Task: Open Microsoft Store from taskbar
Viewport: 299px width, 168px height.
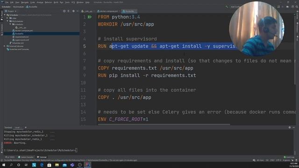Action: (49, 165)
